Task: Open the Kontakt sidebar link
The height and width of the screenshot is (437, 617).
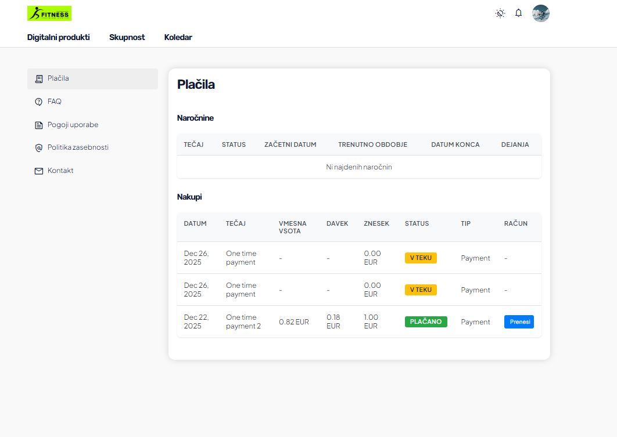Action: point(60,171)
